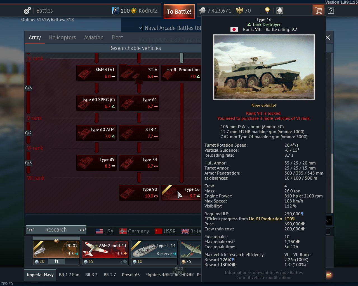Open the online shop cart icon
The width and height of the screenshot is (358, 286).
click(x=318, y=11)
